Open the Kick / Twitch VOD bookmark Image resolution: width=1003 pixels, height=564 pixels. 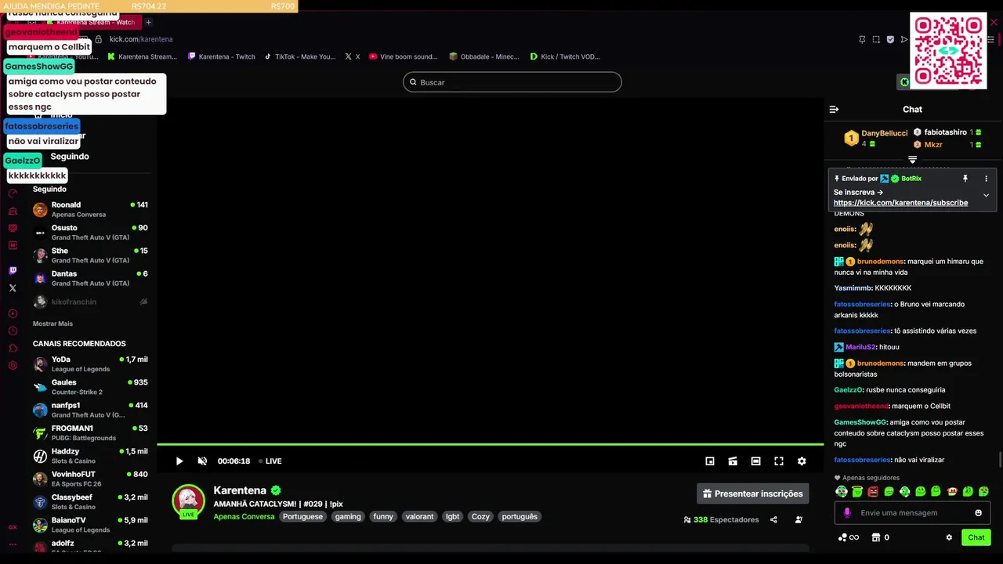click(x=565, y=56)
